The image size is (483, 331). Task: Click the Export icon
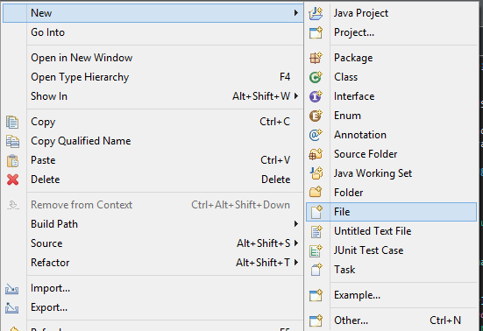[x=11, y=308]
